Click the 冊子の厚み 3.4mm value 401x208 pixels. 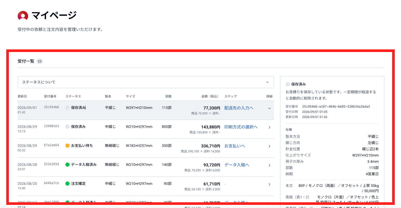(x=373, y=161)
